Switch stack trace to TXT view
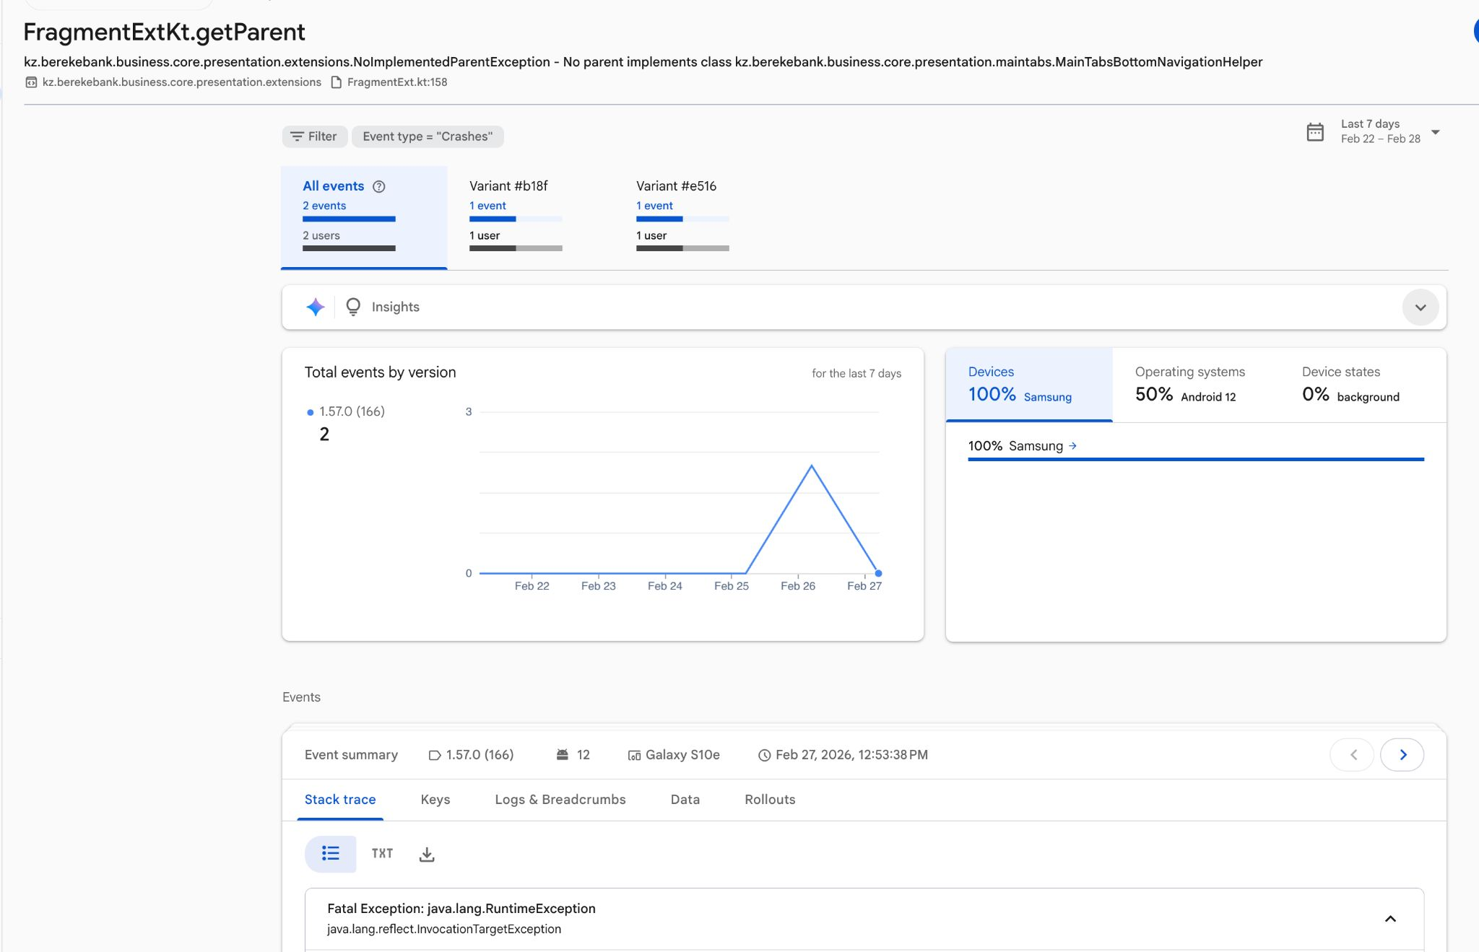This screenshot has width=1479, height=952. click(382, 854)
